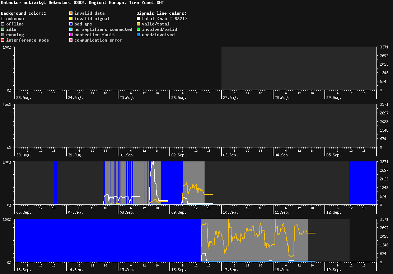Click the 03.Sep. date label

[230, 155]
